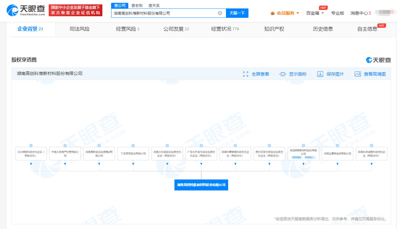
Task: Expand the plus above the 陕西 materials node
Action: pyautogui.click(x=303, y=146)
